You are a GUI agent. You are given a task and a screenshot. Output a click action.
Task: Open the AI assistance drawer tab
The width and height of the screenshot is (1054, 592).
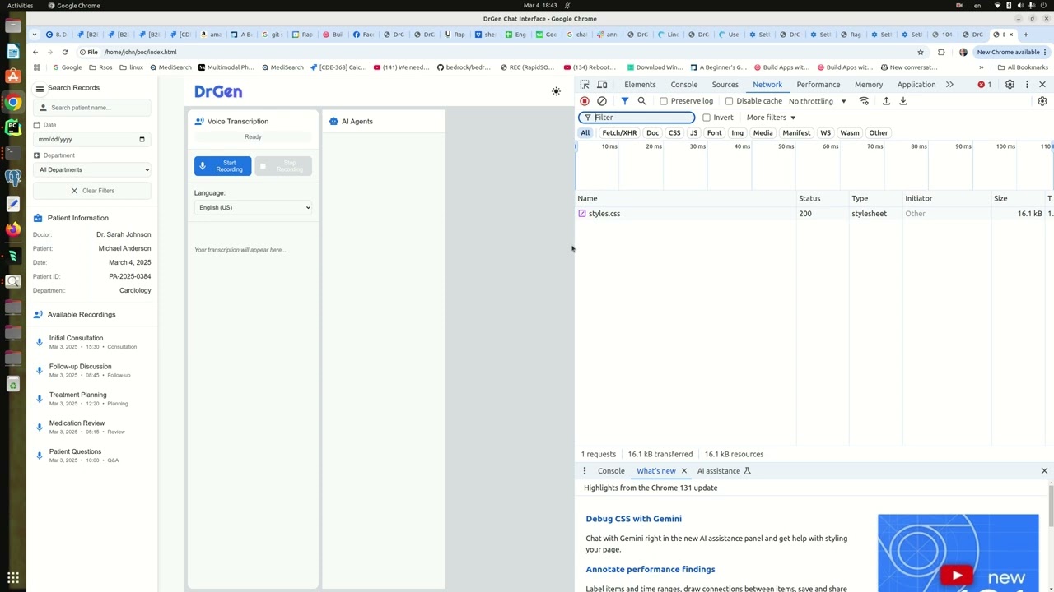click(x=724, y=471)
